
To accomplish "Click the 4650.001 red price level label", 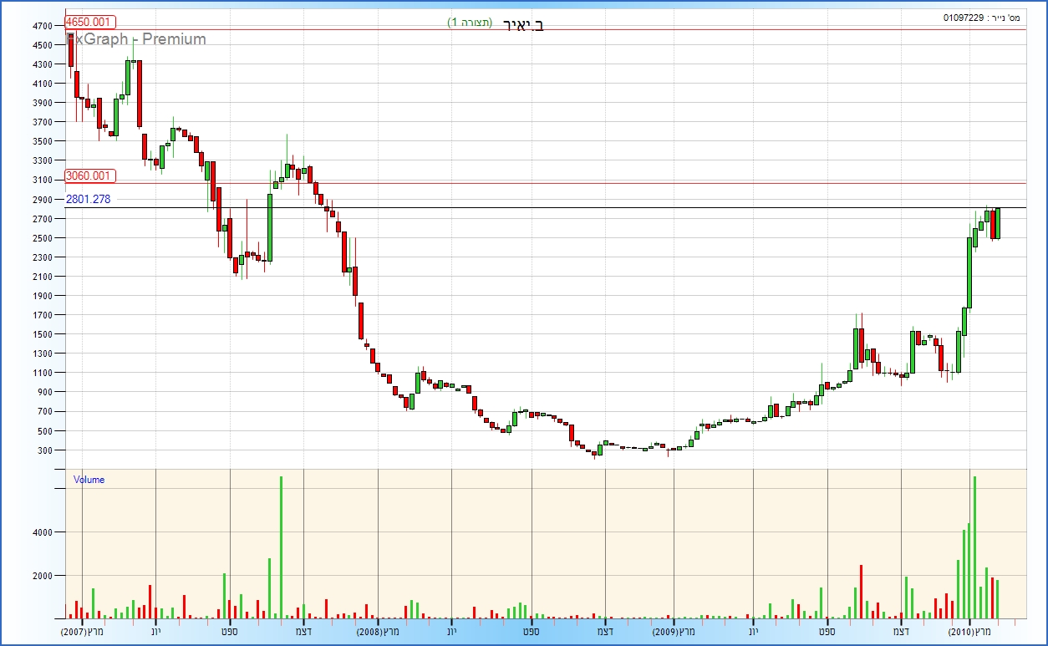I will 89,23.
